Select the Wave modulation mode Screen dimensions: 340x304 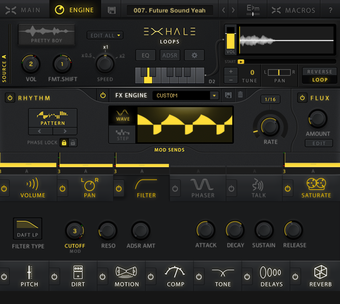(123, 115)
